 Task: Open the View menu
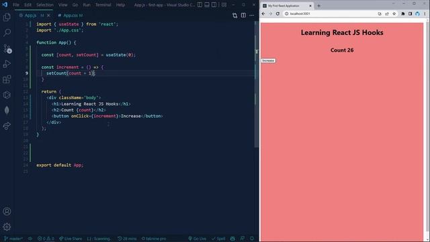coord(62,5)
